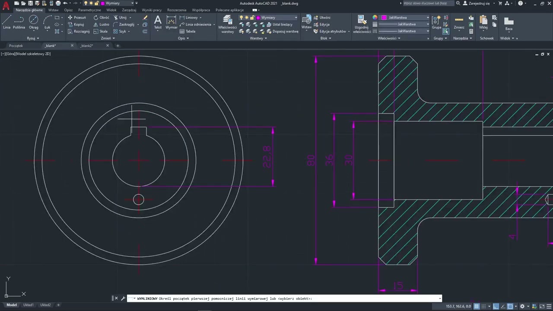The width and height of the screenshot is (553, 311).
Task: Open the Zmierz measure tool
Action: tap(459, 22)
